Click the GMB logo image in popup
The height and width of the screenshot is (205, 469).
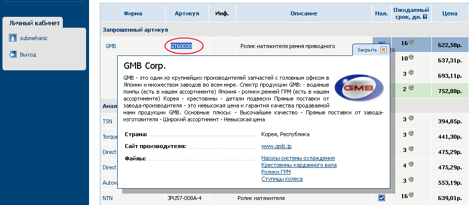(x=359, y=88)
